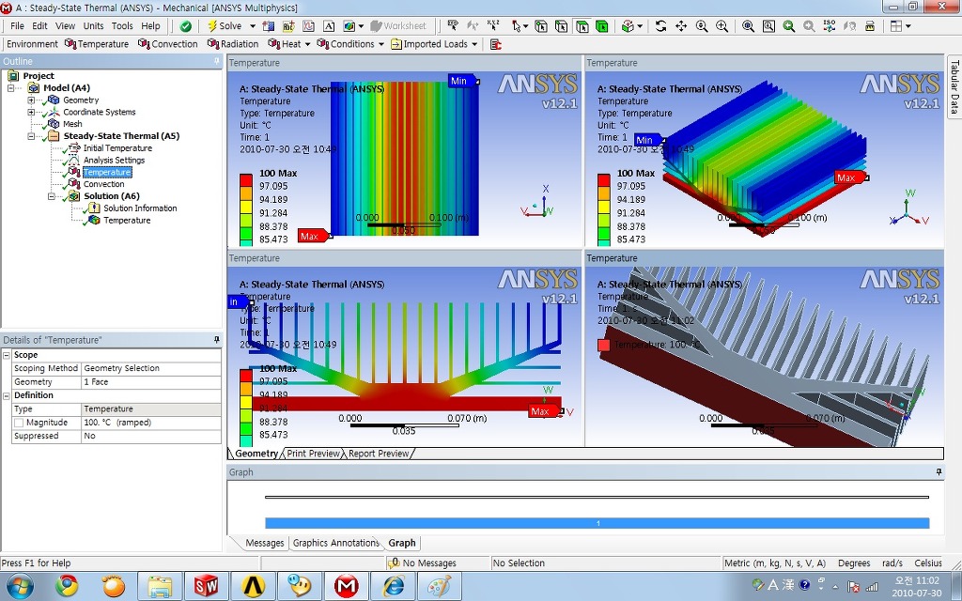This screenshot has height=601, width=962.
Task: Click the ruler toggle icon
Action: 869,25
